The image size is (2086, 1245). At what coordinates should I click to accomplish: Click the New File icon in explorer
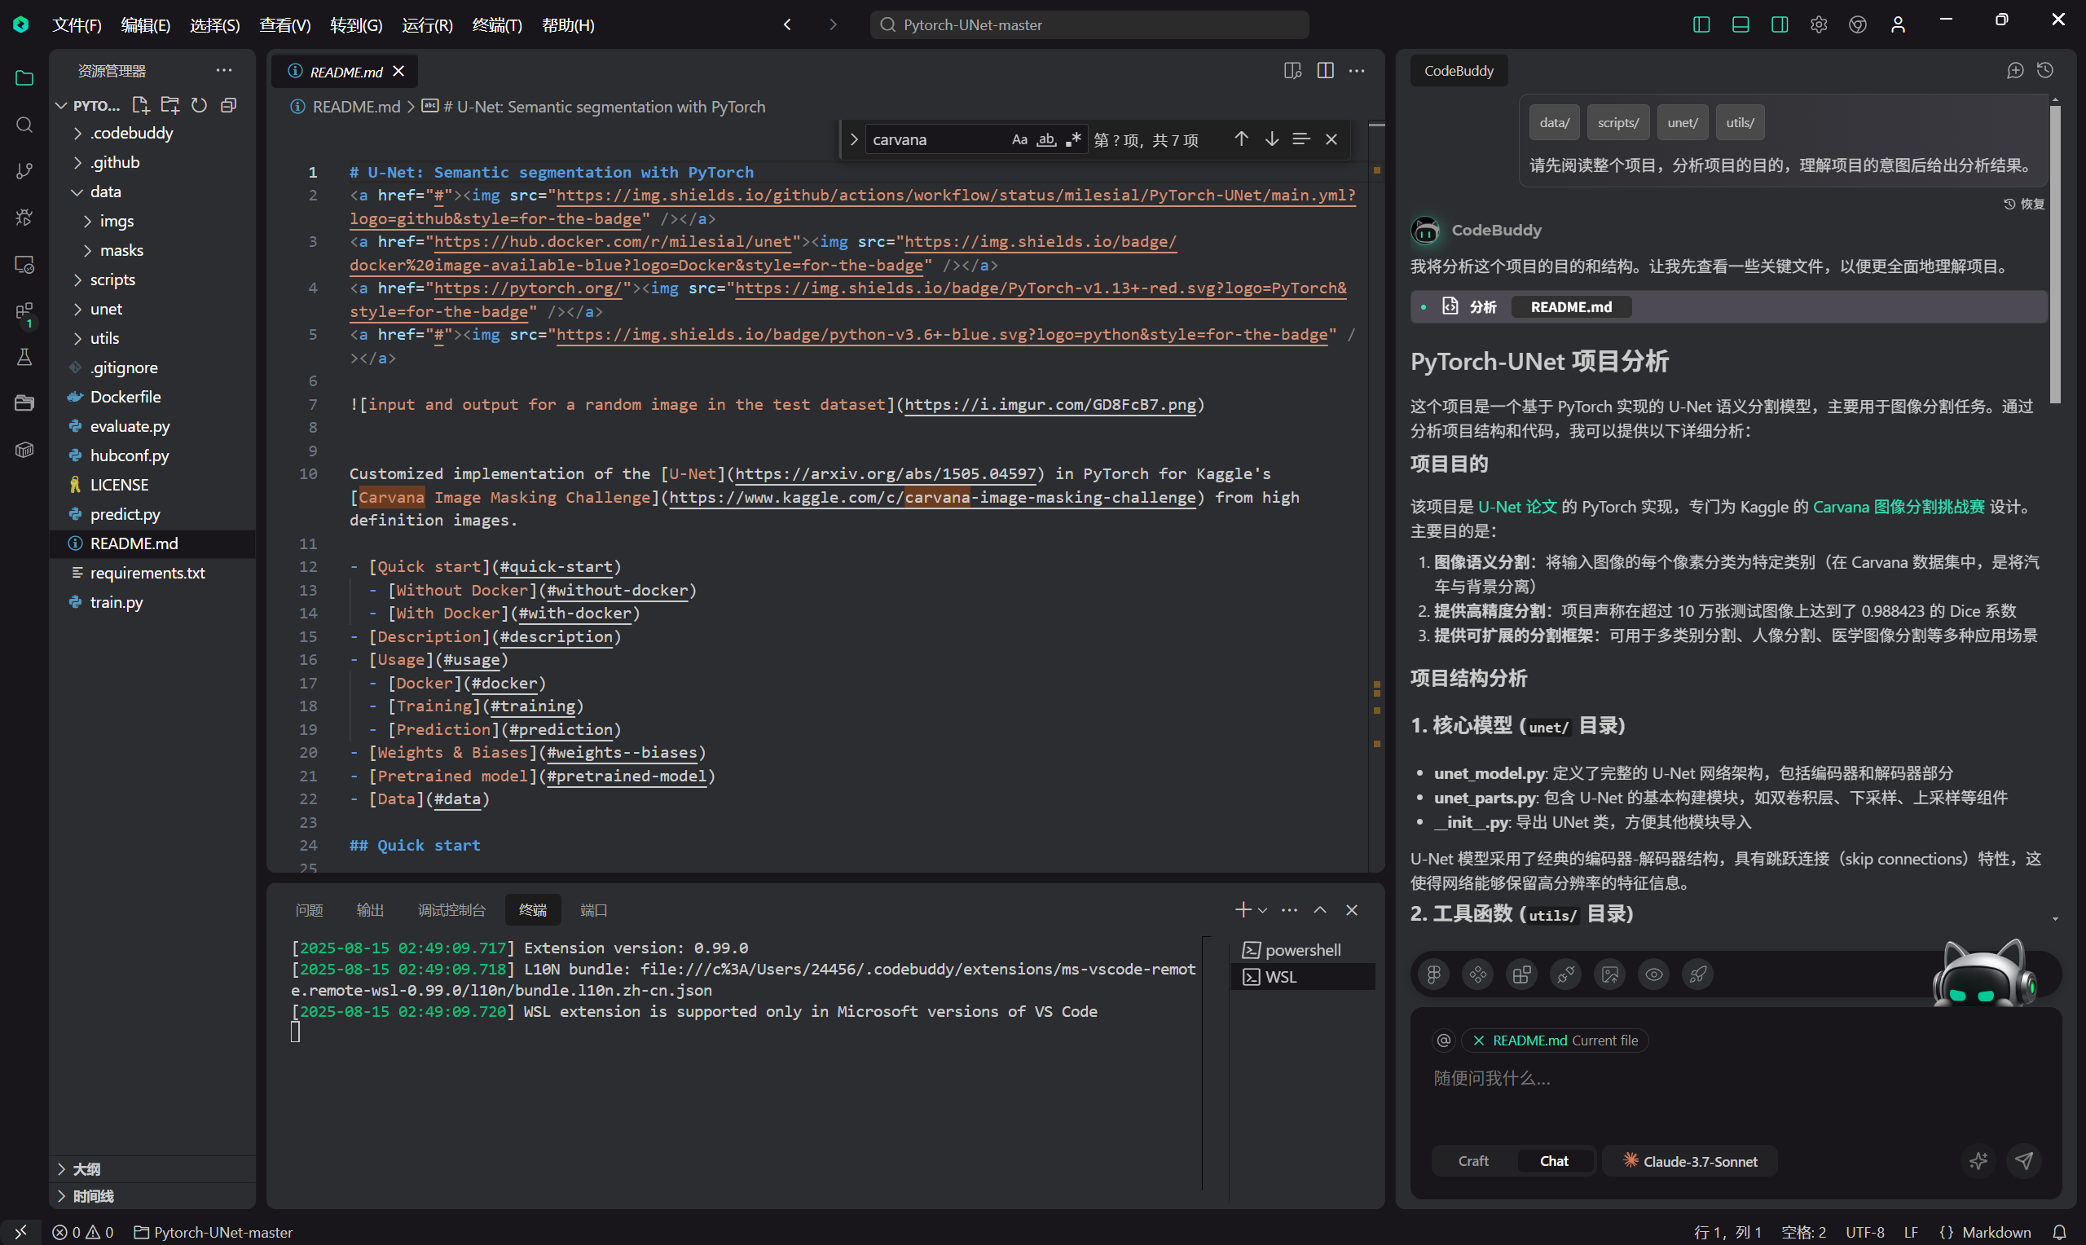pos(141,105)
